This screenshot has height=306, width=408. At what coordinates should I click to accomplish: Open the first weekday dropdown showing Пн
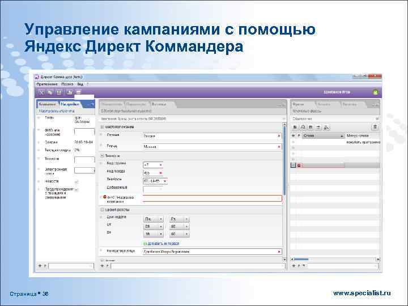154,219
